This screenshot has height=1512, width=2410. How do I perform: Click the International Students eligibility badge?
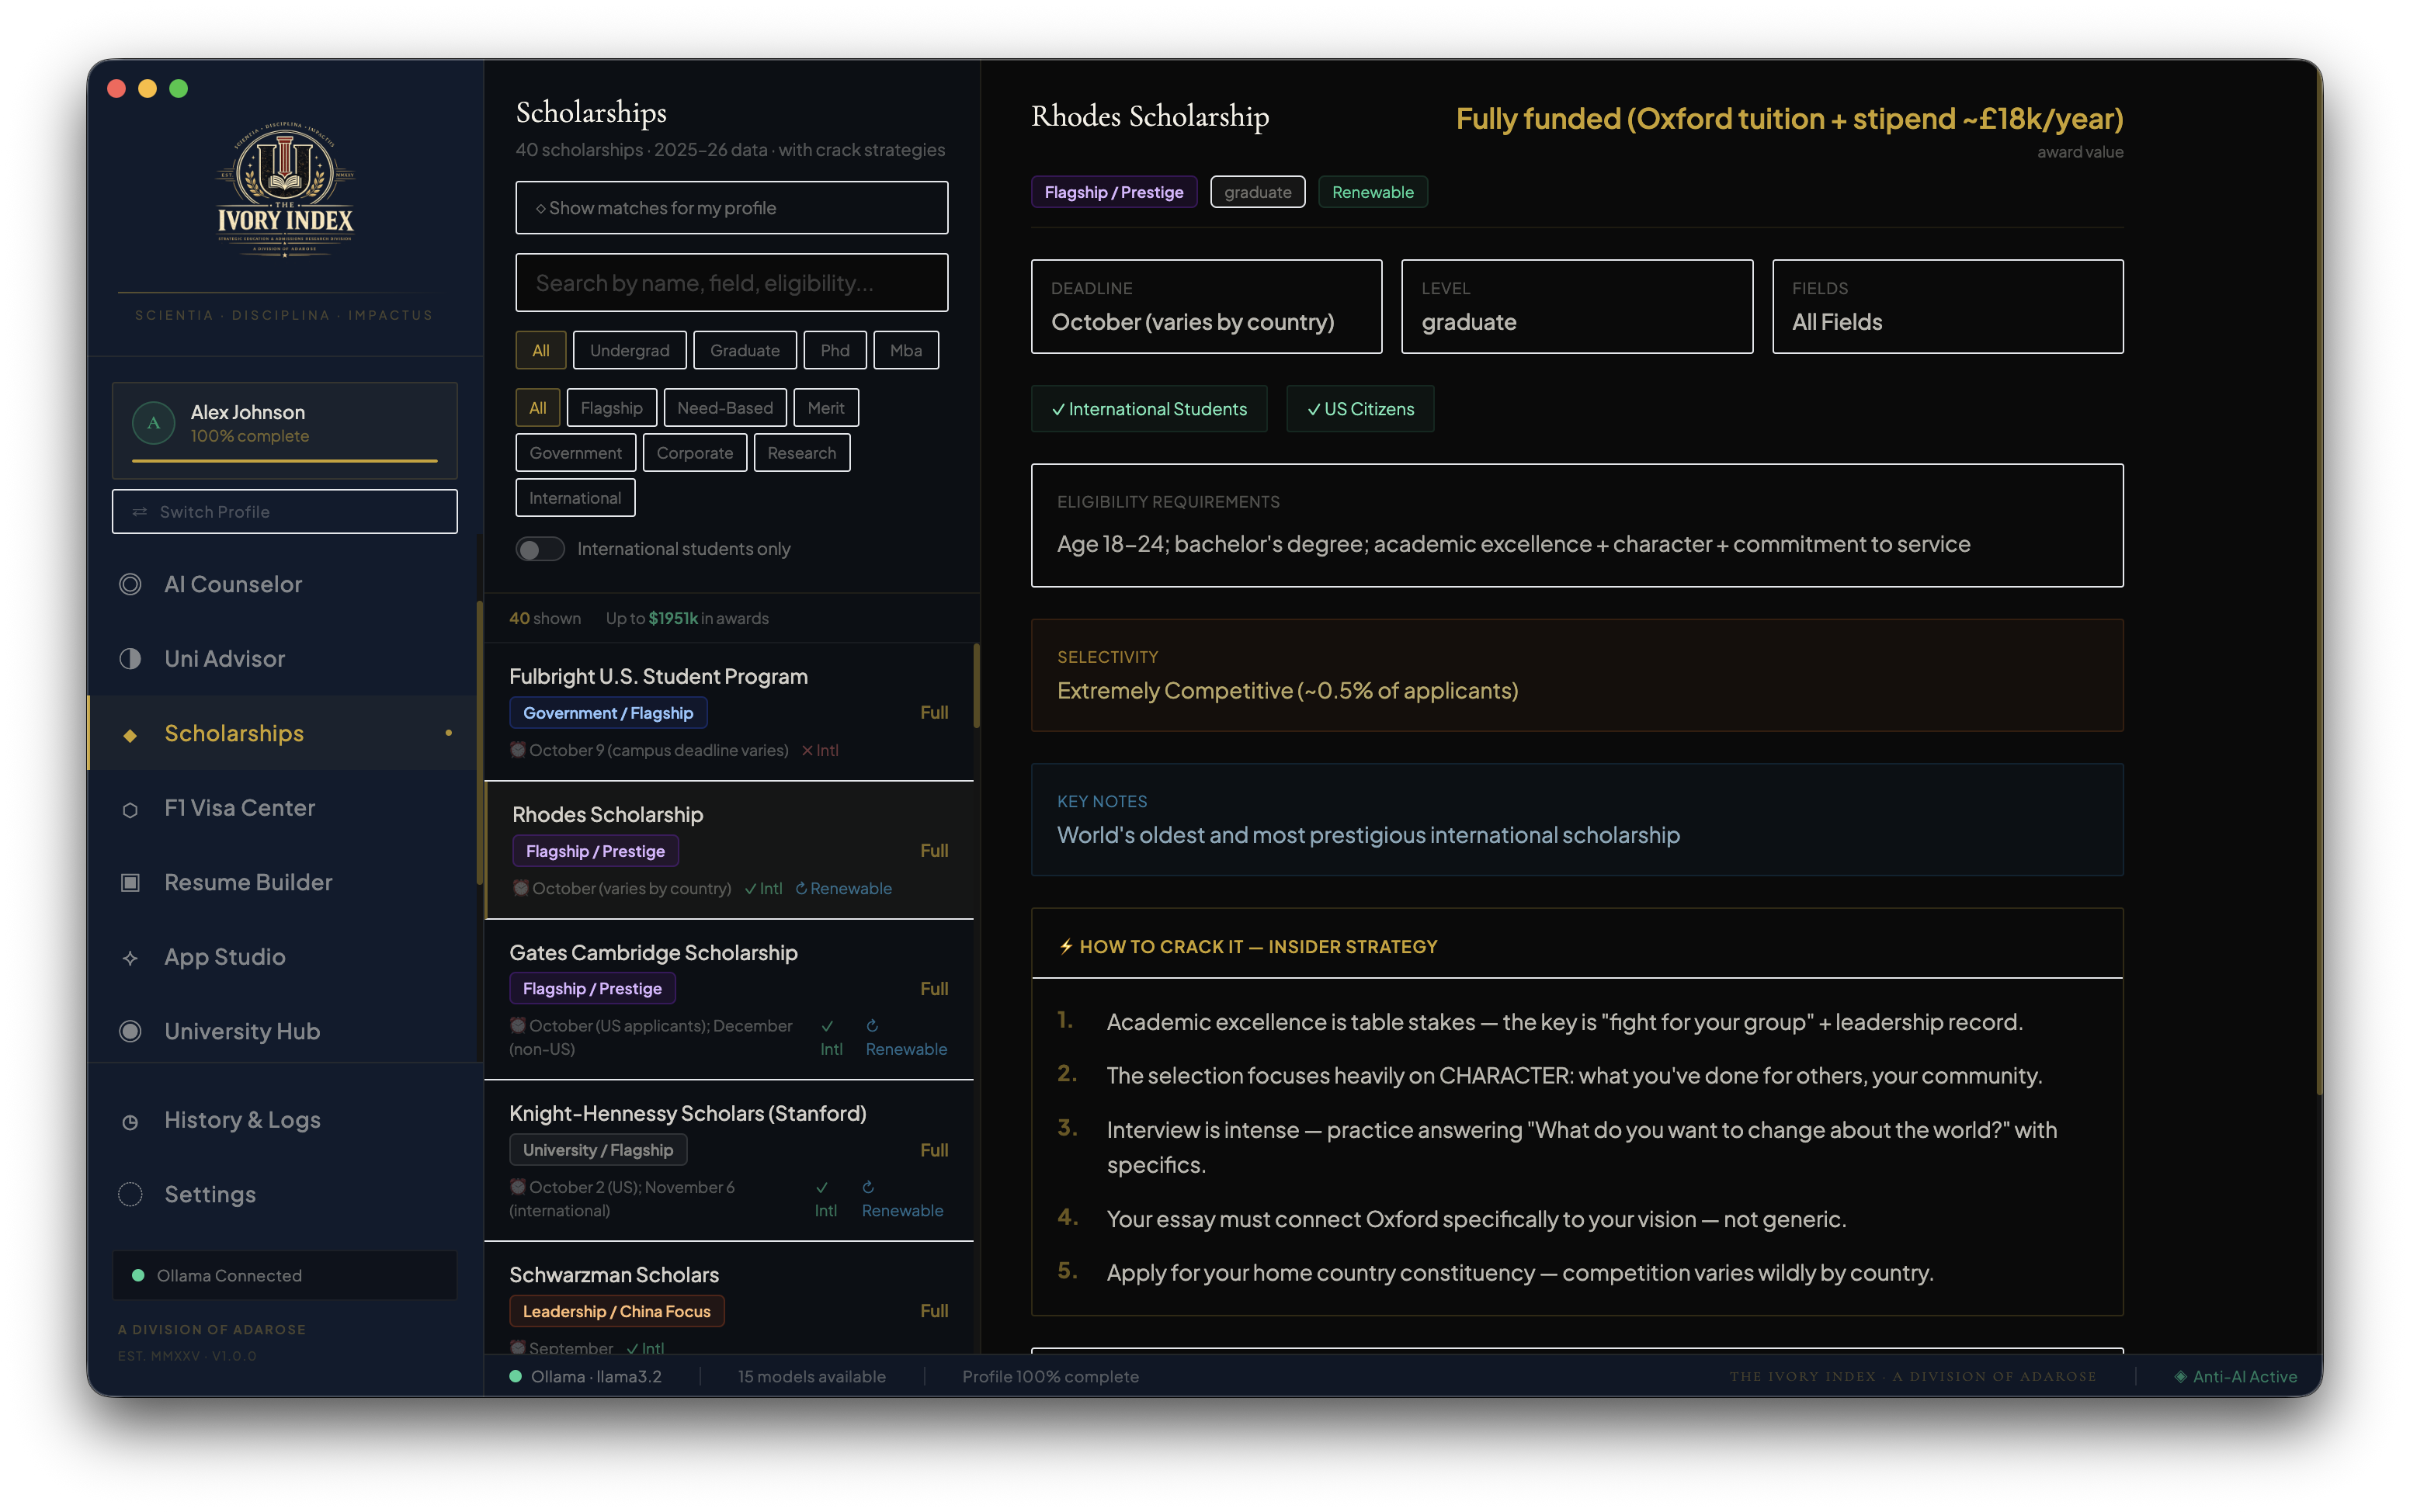(1149, 409)
